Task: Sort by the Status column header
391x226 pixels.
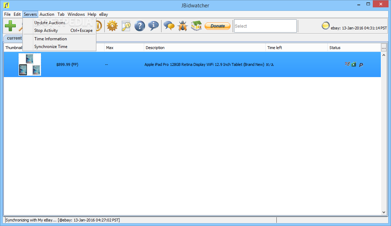Action: [354, 47]
